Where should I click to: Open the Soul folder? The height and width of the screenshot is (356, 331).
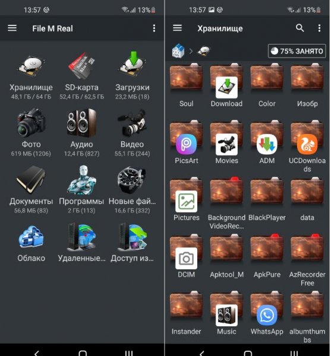pos(187,78)
